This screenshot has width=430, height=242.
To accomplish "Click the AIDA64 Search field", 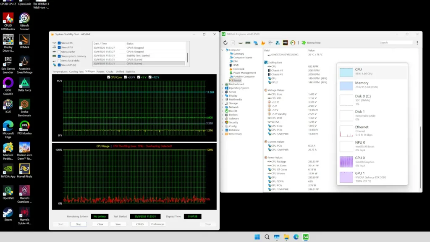I will (x=396, y=43).
